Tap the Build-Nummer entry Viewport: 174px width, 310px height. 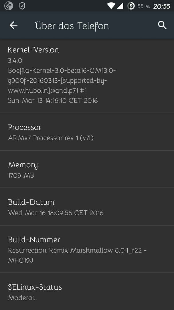click(x=87, y=249)
